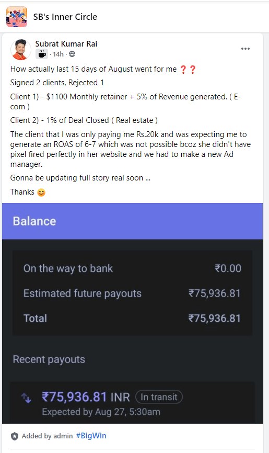Click the second red question mark emoji
Screen dimensions: 269x453
[x=193, y=70]
